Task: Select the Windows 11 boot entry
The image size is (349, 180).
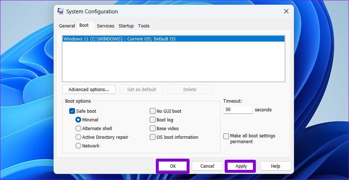Action: click(x=174, y=39)
